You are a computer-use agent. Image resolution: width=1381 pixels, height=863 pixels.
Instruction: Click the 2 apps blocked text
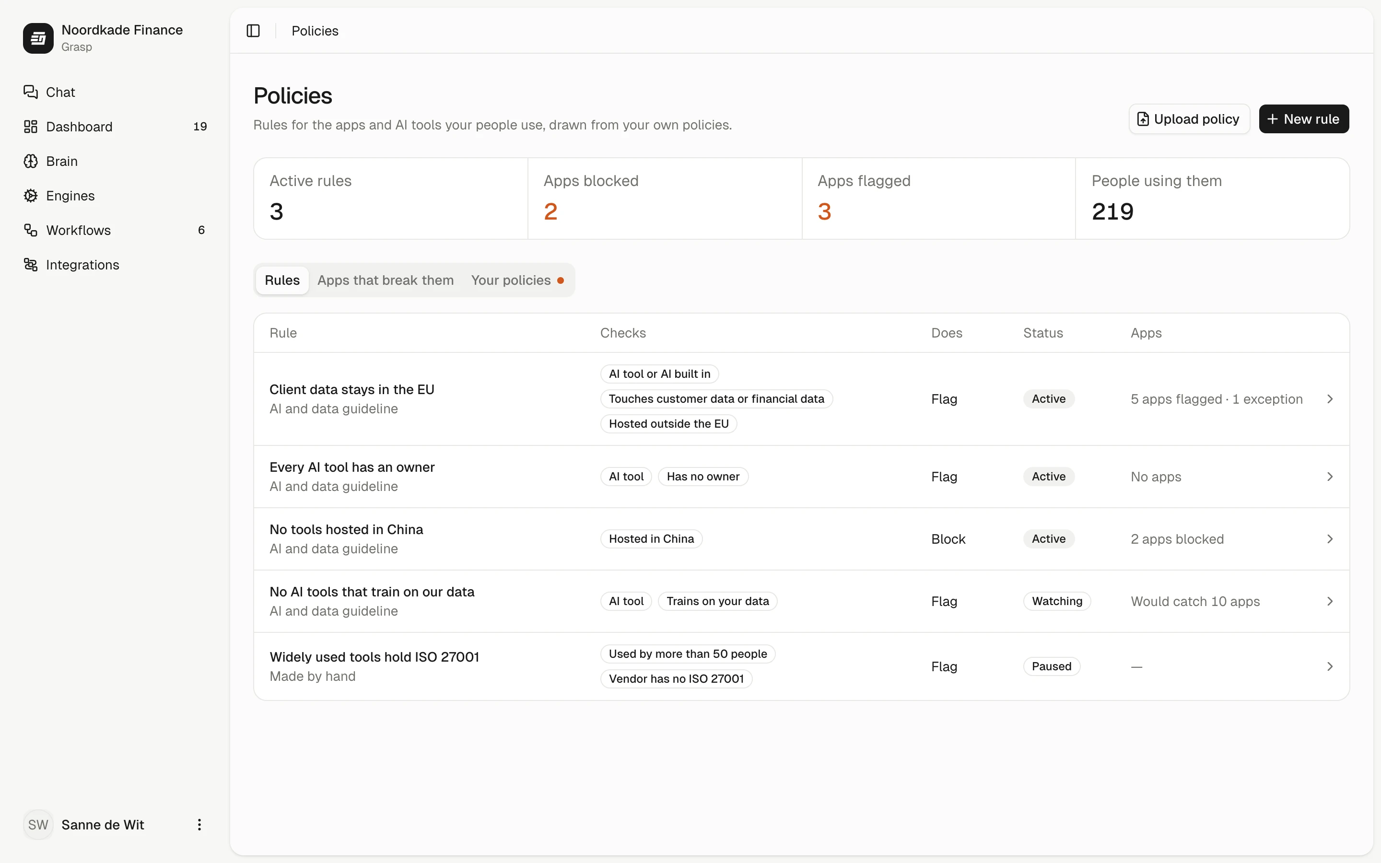click(1177, 539)
